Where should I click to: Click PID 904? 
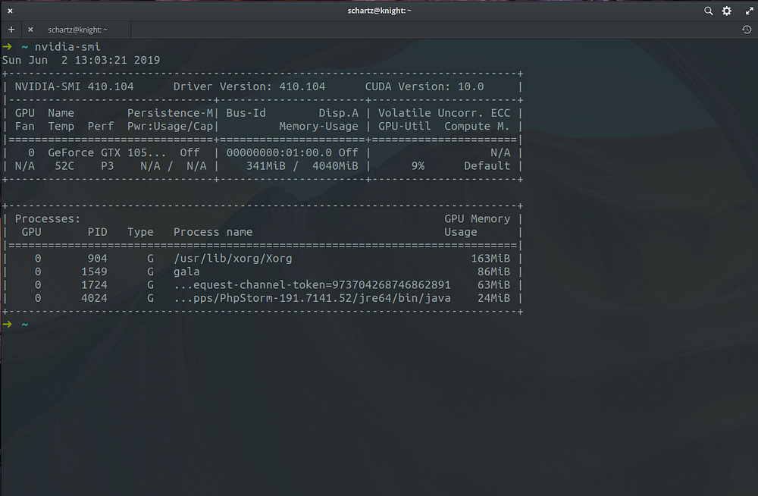(x=97, y=259)
